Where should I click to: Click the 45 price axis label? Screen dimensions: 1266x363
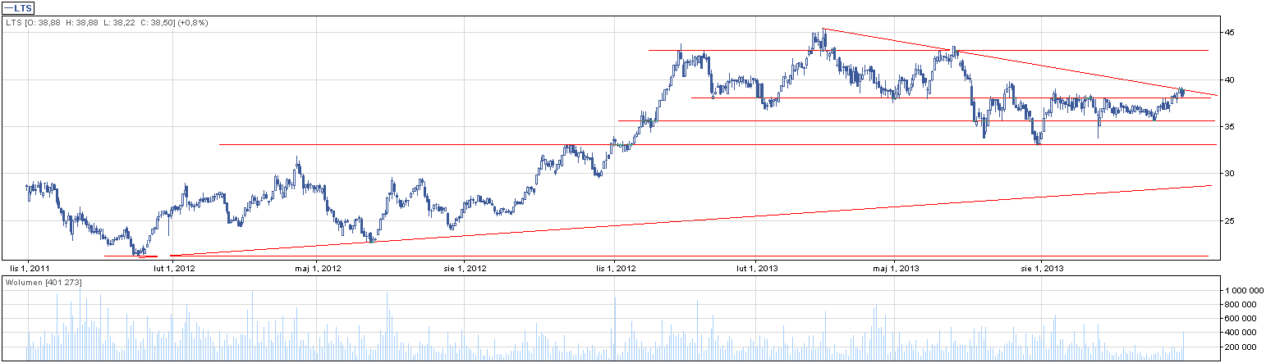click(1231, 33)
